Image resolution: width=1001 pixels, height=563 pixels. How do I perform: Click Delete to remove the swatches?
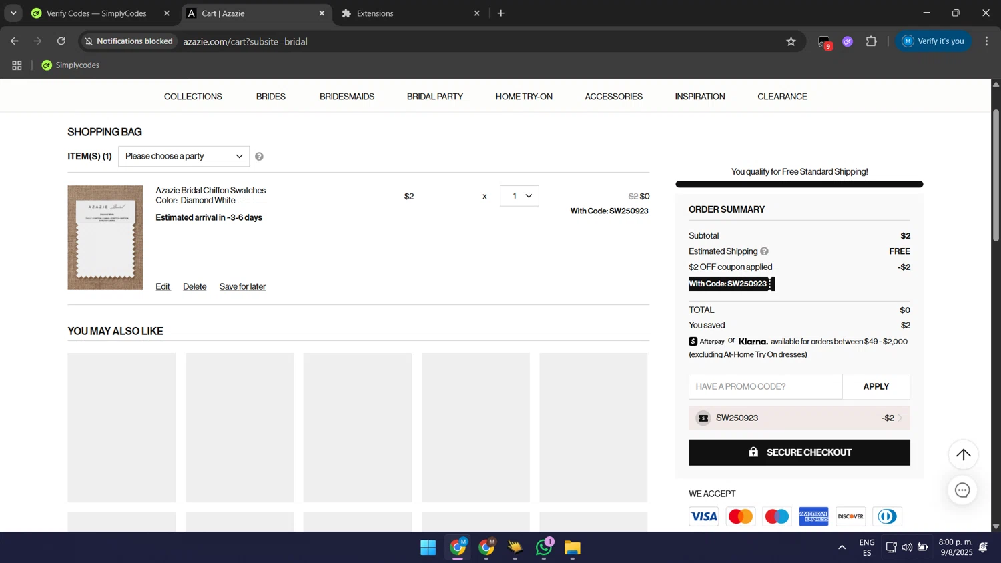pyautogui.click(x=195, y=287)
